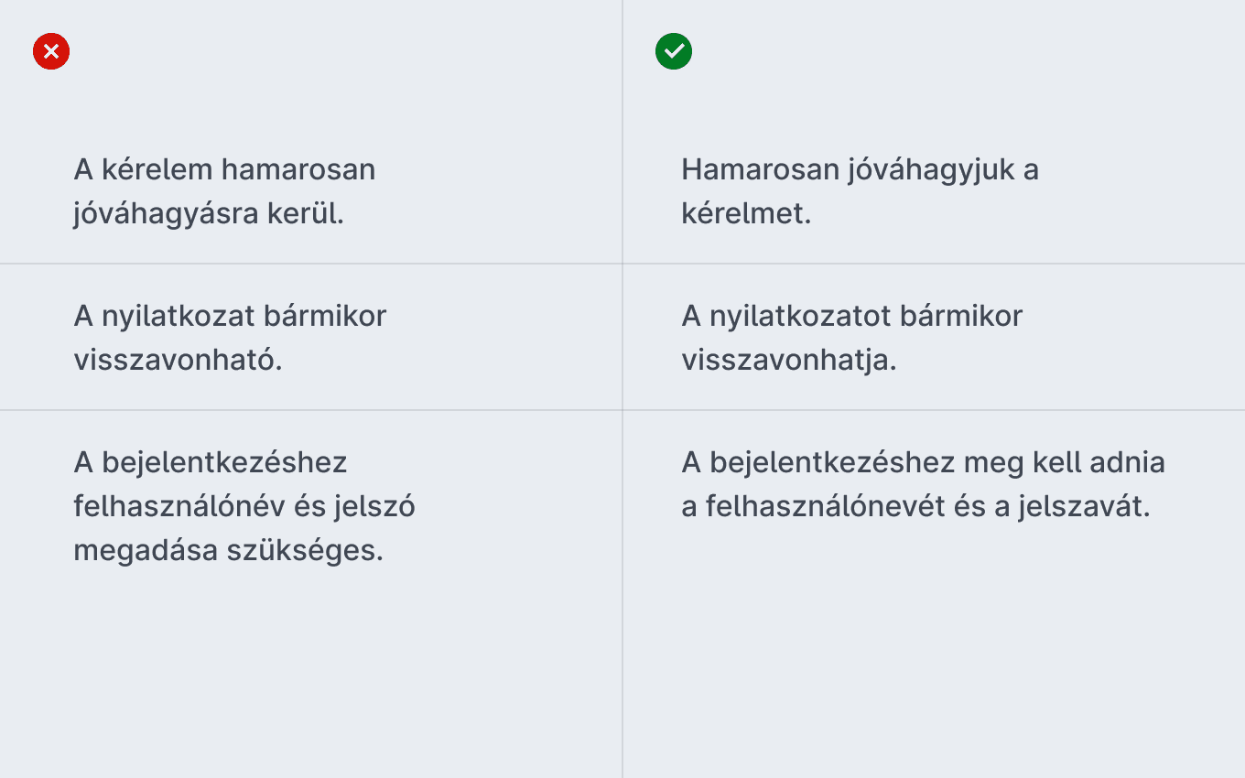Click the word "nyilatkozat" in left column

[178, 316]
